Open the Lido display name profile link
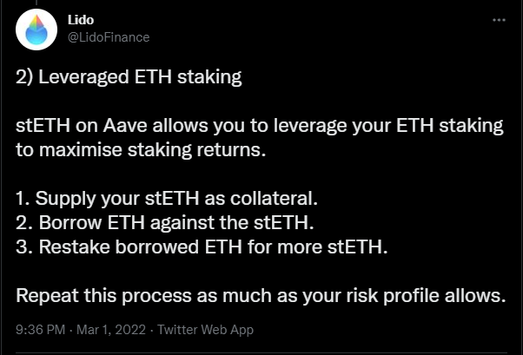Viewport: 523px width, 355px height. [82, 20]
